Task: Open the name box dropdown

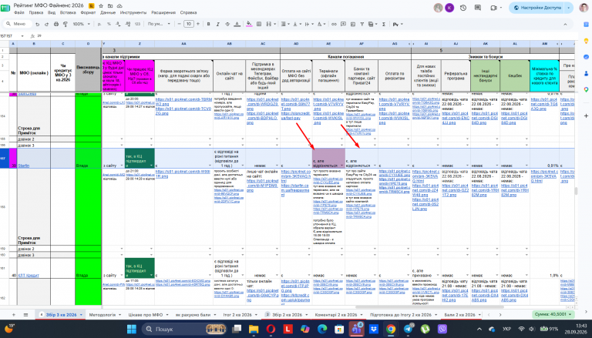Action: coord(22,36)
